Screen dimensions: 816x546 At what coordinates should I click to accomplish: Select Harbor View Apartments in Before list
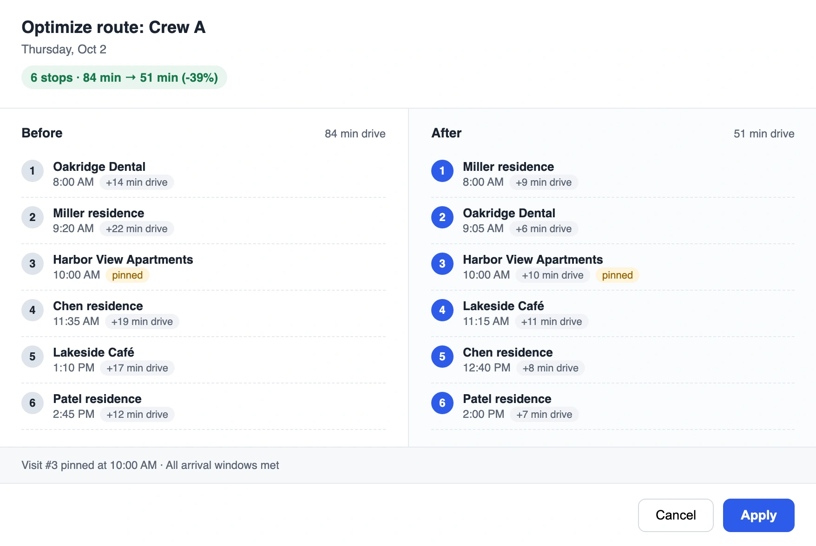click(123, 260)
